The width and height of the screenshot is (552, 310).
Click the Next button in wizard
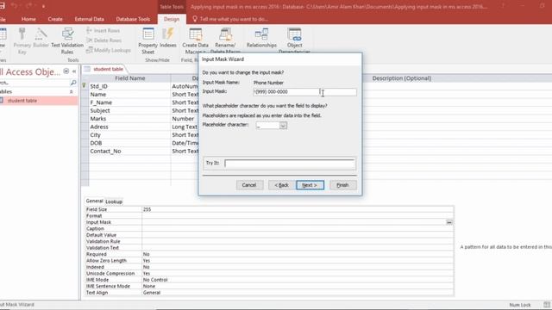click(310, 185)
